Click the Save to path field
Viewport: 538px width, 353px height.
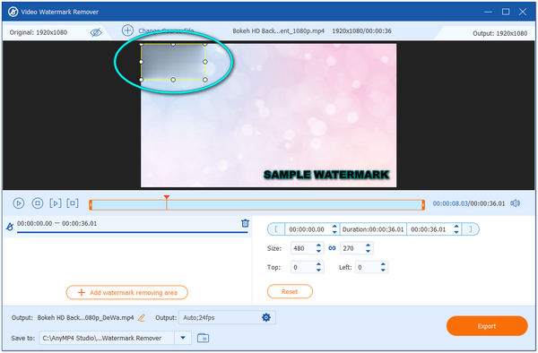pos(107,338)
